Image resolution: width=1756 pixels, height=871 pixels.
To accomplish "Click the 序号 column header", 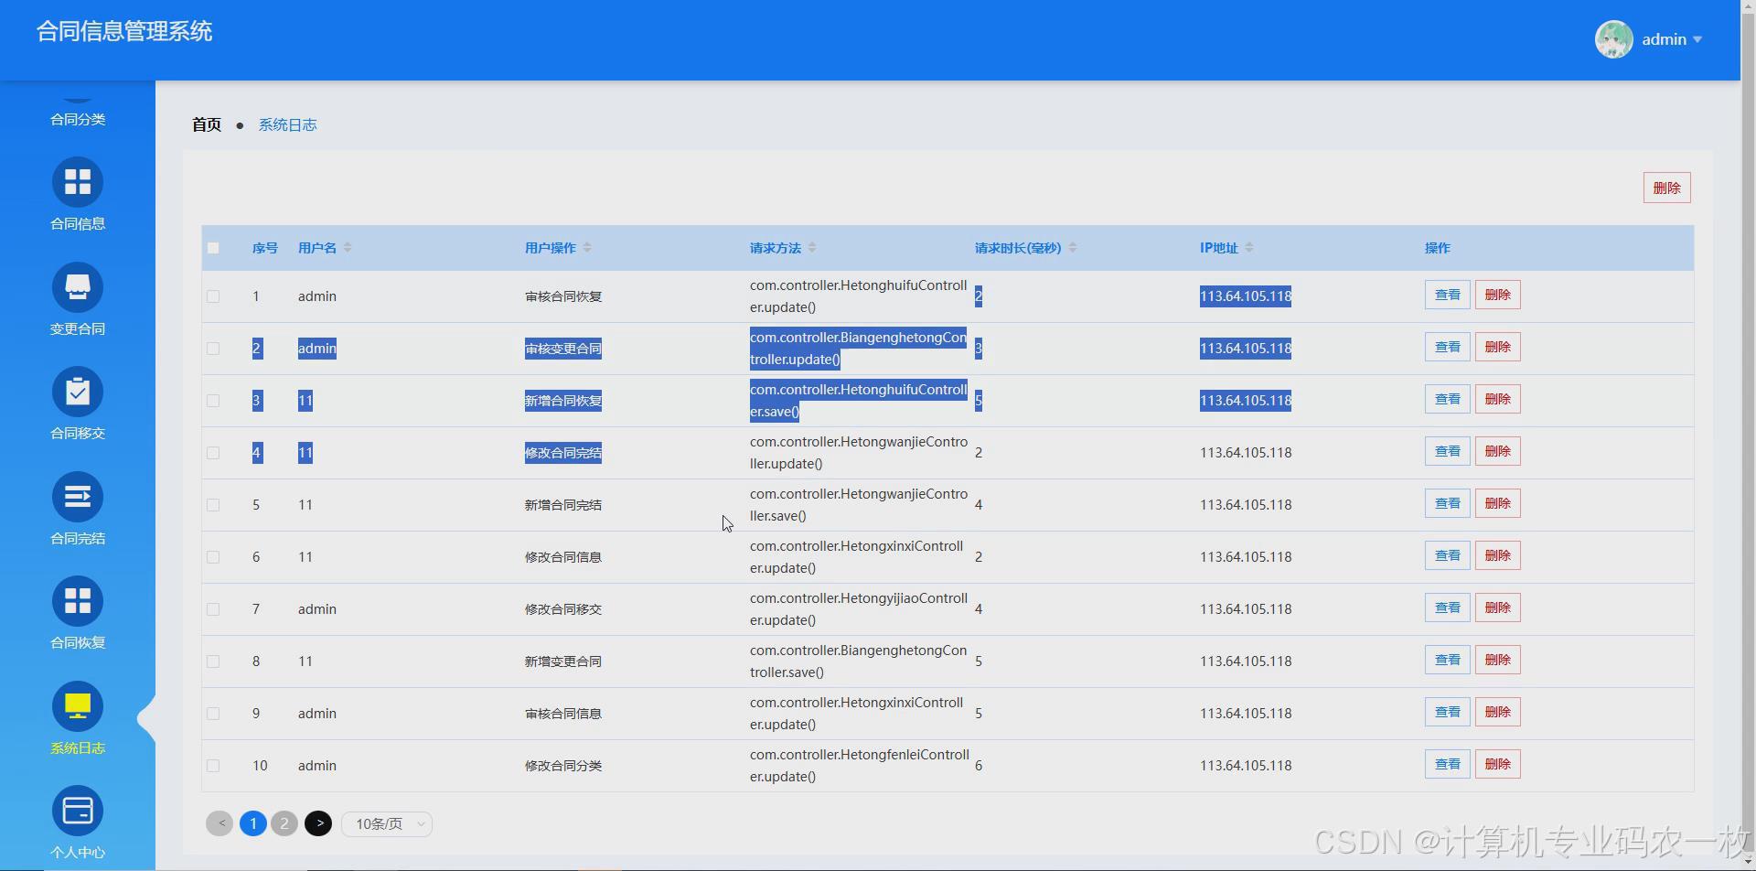I will tap(265, 248).
